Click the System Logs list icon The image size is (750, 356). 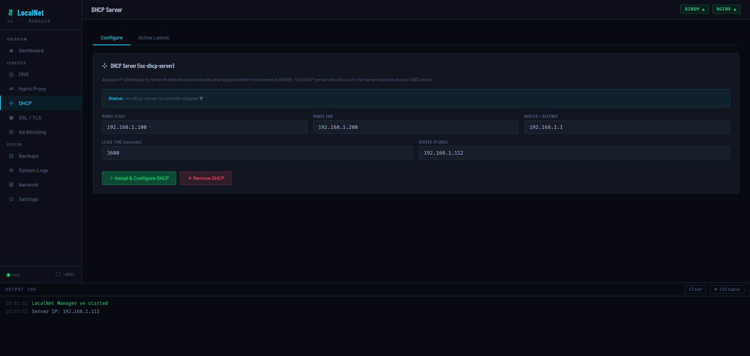[x=11, y=171]
